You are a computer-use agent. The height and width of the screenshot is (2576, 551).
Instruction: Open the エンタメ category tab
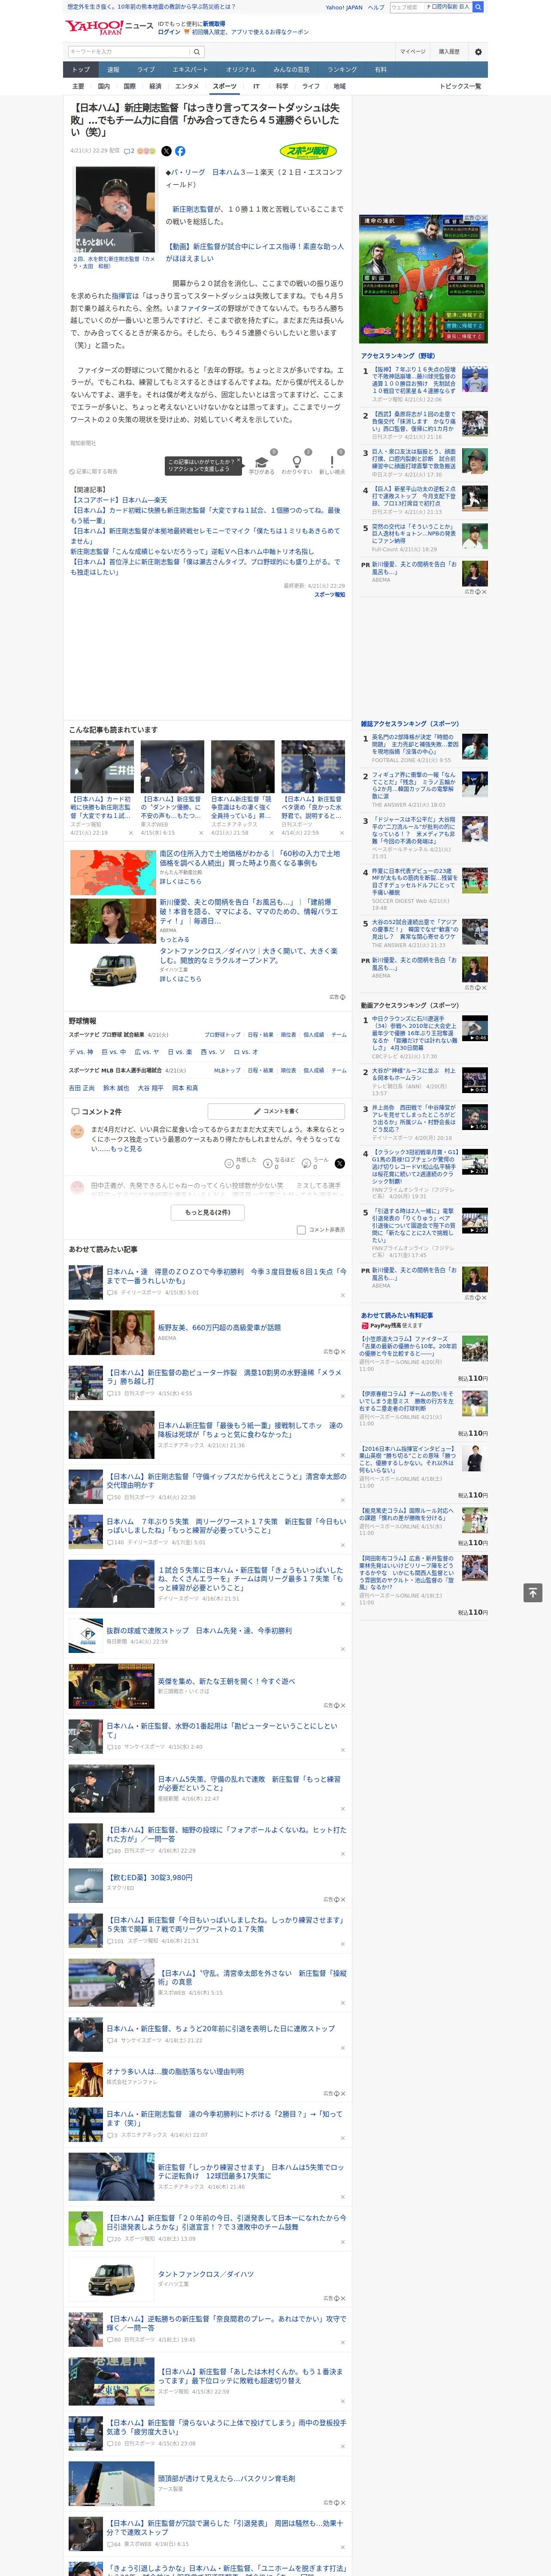(x=187, y=86)
